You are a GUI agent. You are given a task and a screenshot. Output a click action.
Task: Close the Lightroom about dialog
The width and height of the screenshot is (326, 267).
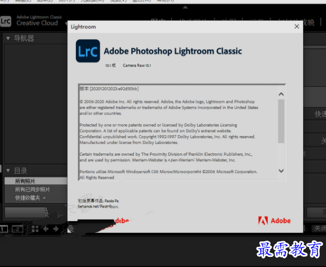pos(297,26)
